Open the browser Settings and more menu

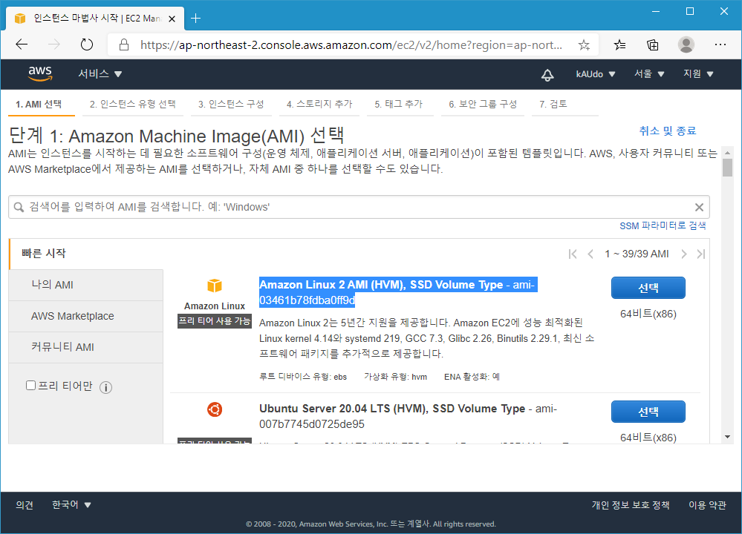(720, 44)
